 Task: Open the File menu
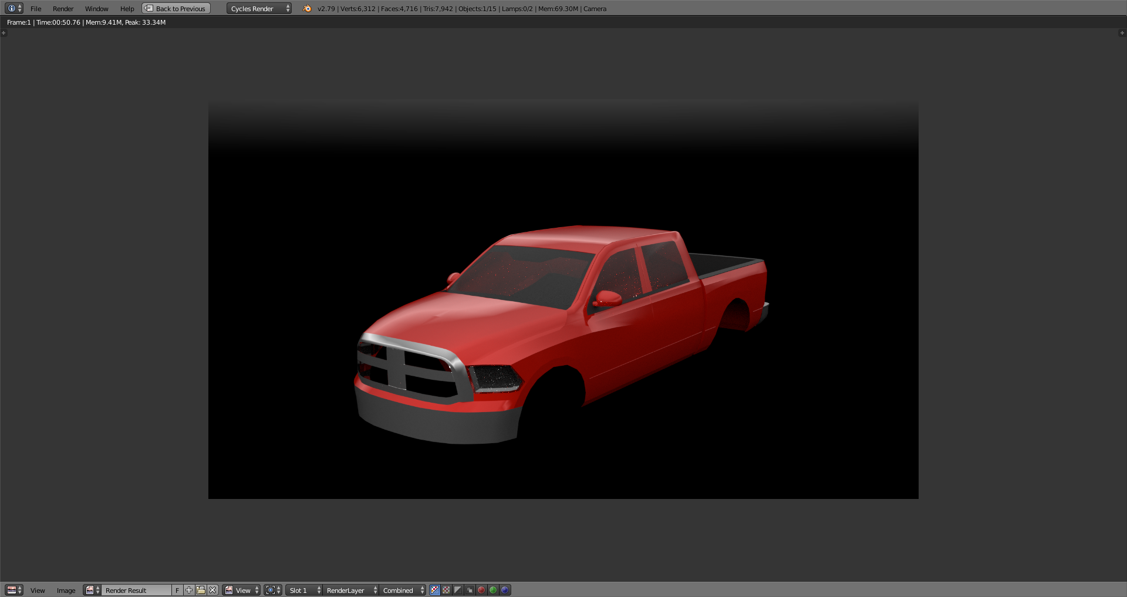(36, 9)
